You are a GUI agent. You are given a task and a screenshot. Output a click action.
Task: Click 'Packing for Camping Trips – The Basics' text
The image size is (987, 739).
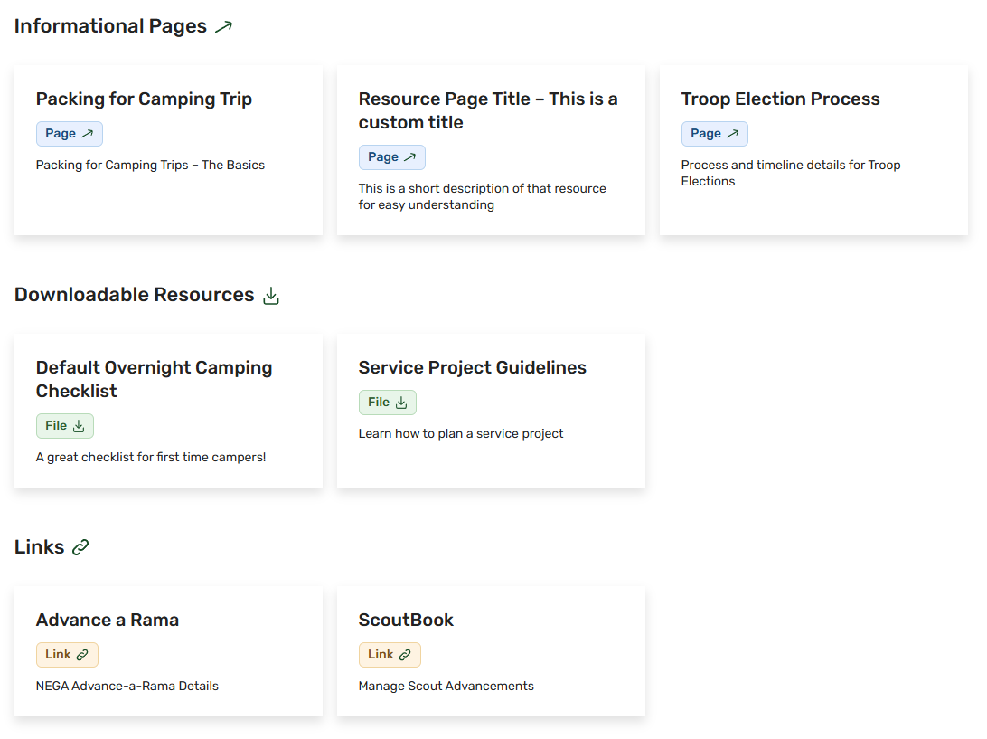point(150,165)
